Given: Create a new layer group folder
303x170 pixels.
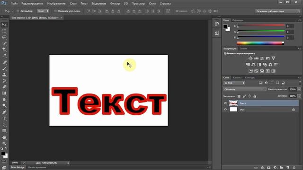Looking at the screenshot, I should 281,168.
